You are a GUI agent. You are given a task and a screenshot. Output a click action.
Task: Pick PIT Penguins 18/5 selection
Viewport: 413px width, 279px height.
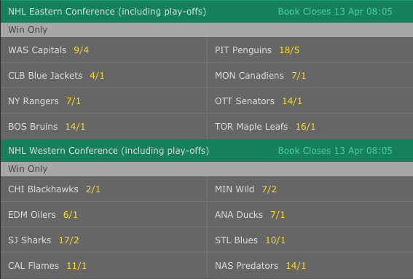(x=310, y=50)
